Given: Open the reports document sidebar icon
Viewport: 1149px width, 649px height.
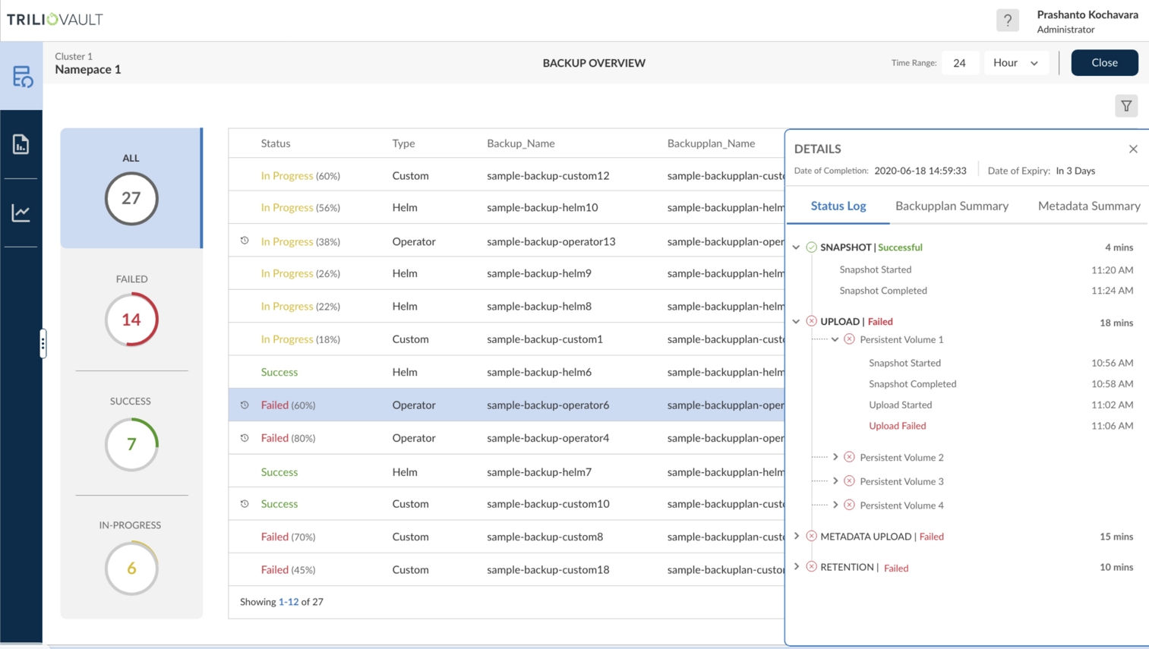Looking at the screenshot, I should (x=21, y=144).
